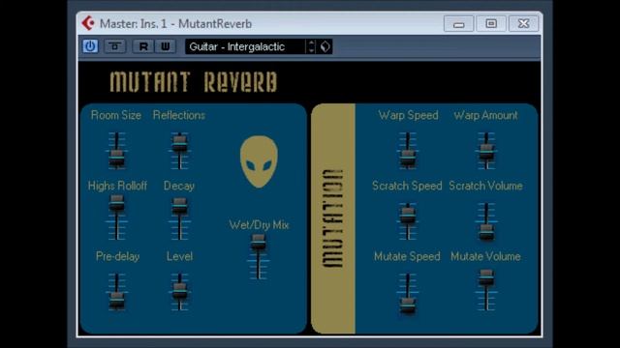The width and height of the screenshot is (620, 348).
Task: Toggle the plugin power/bypass button
Action: 90,46
